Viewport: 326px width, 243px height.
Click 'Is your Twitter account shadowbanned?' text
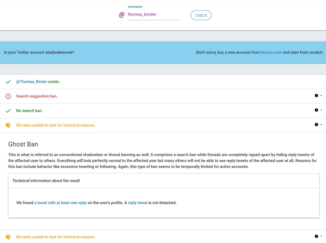[39, 52]
